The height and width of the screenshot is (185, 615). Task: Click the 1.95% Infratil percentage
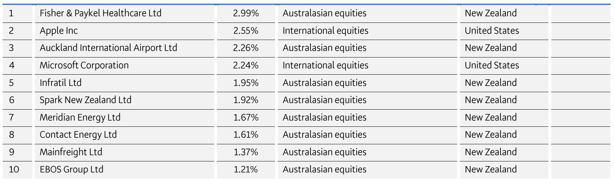(245, 83)
